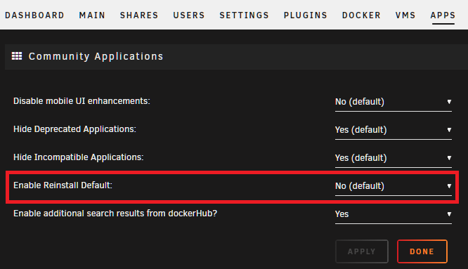Click the Community Applications grid icon
This screenshot has width=468, height=269.
(x=17, y=56)
